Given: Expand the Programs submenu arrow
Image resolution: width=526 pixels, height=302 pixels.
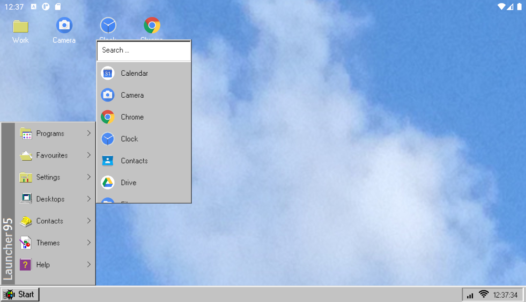Looking at the screenshot, I should (89, 133).
